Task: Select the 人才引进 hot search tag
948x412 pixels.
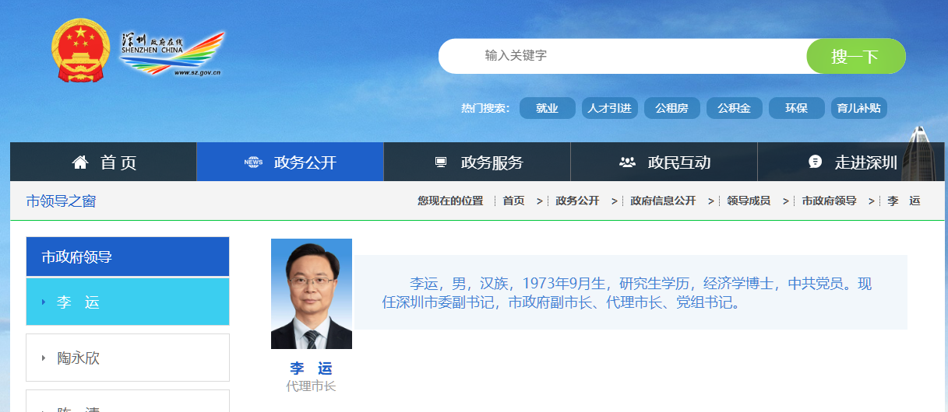Action: point(610,108)
